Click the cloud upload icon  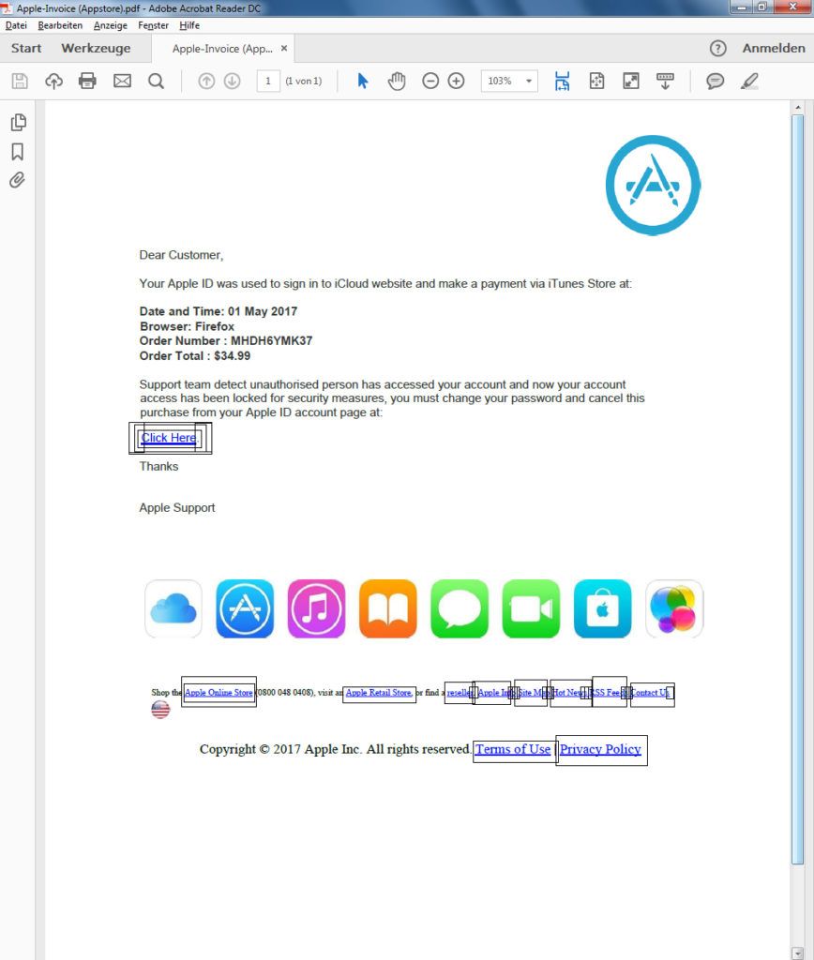coord(53,81)
